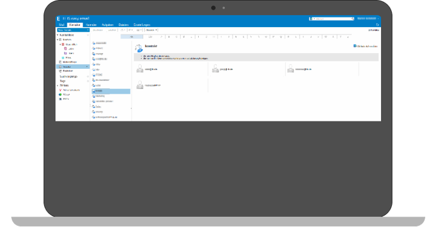
Task: Open the Einstellungen tab
Action: 142,25
